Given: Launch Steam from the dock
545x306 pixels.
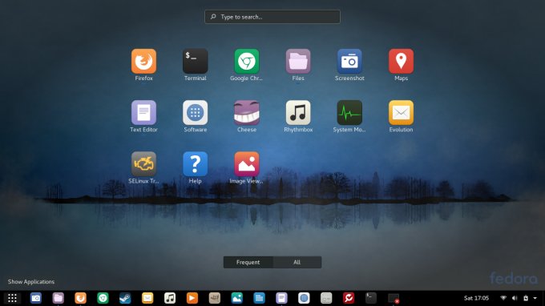Looking at the screenshot, I should [125, 298].
